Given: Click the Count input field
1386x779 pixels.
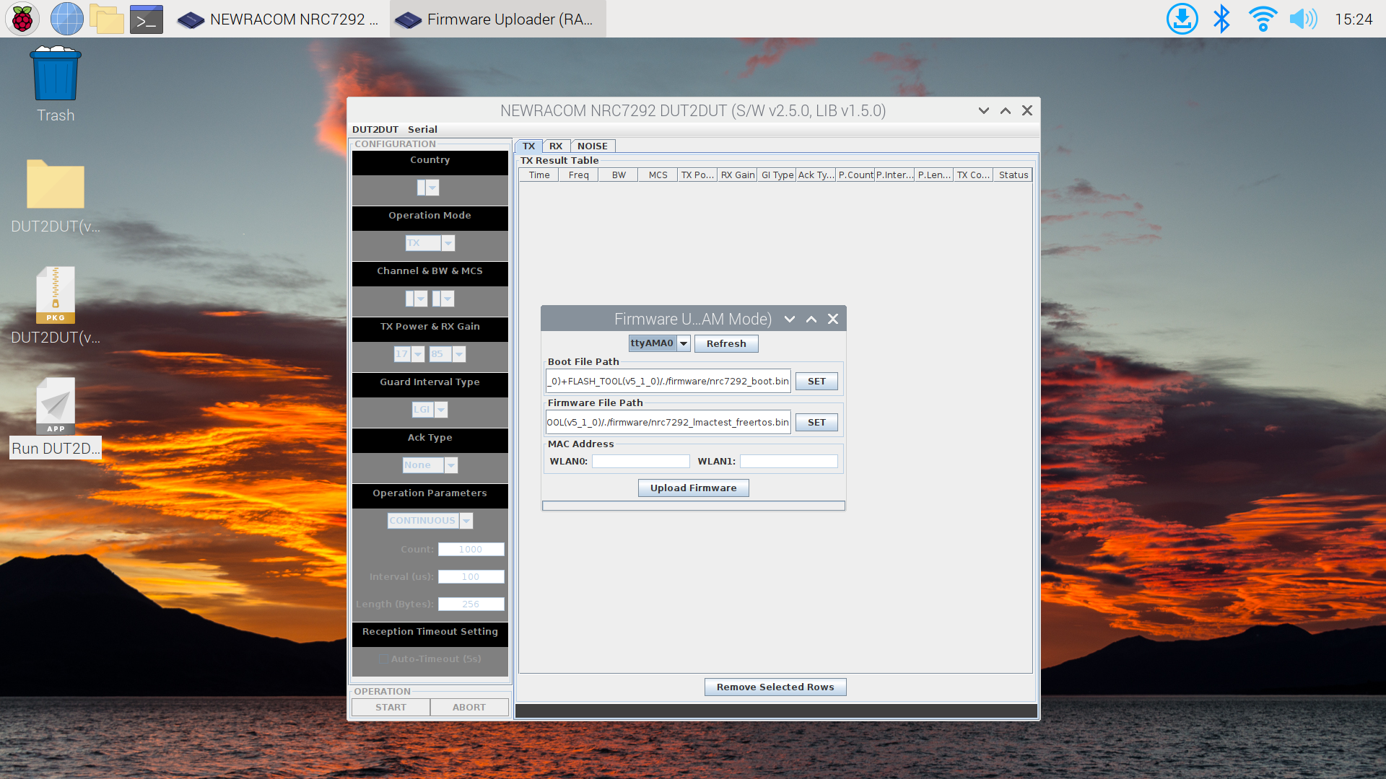Looking at the screenshot, I should pos(471,549).
